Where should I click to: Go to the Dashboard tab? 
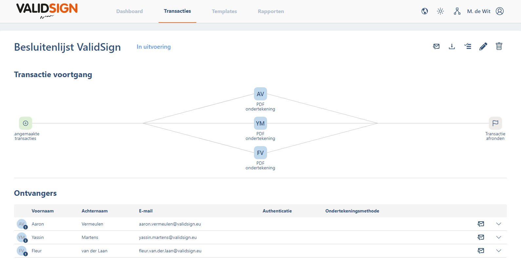129,11
